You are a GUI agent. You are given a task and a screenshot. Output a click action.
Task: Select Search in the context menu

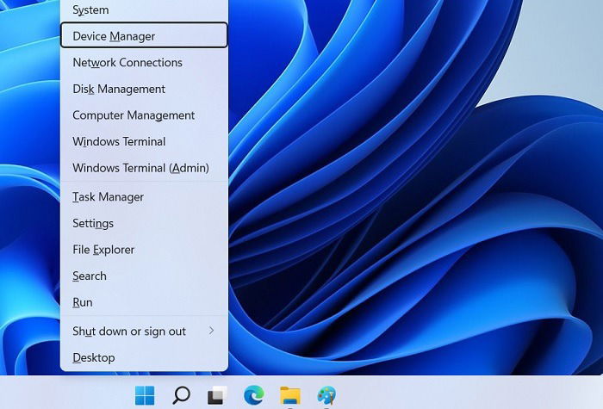pyautogui.click(x=144, y=276)
